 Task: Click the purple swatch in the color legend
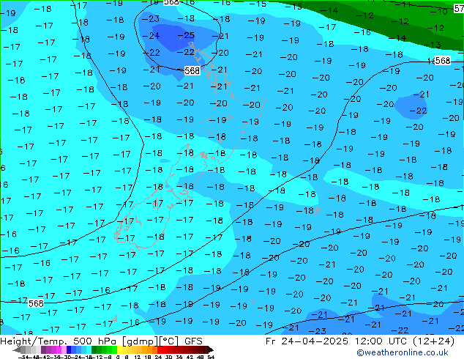coord(43,350)
